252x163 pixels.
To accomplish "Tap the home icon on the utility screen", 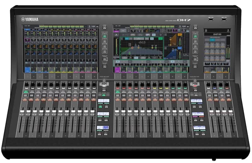I will (228, 30).
